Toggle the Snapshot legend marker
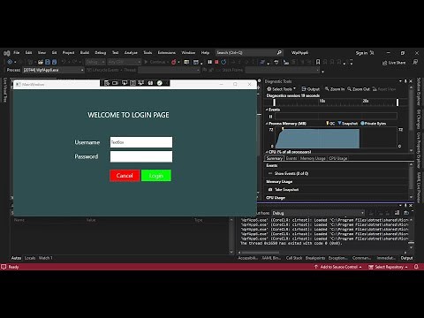 pos(339,124)
